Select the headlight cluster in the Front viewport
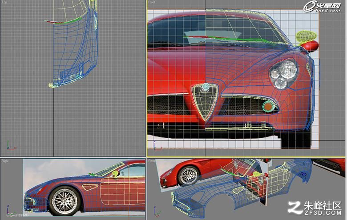Viewport: 347px width, 220px height. click(x=283, y=74)
